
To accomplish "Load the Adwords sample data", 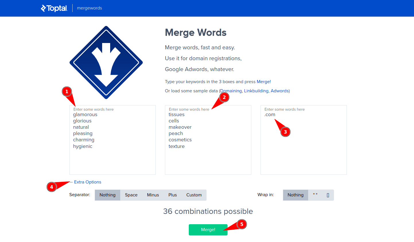I will click(280, 91).
